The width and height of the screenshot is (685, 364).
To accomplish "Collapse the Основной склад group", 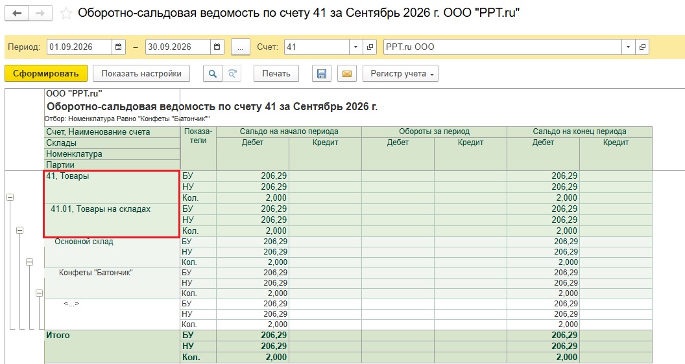I will [x=29, y=262].
